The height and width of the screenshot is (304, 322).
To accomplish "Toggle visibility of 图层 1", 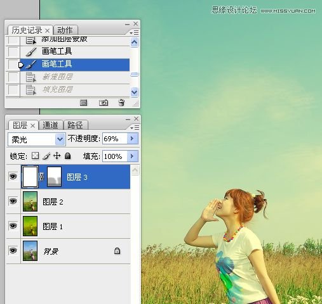I will 13,226.
